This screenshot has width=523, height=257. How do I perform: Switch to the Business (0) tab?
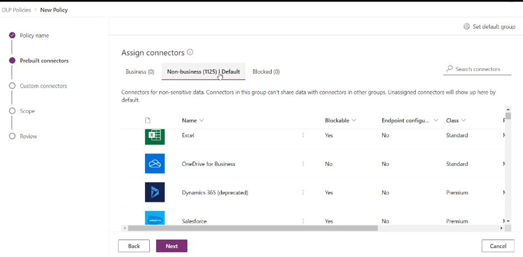pyautogui.click(x=140, y=72)
